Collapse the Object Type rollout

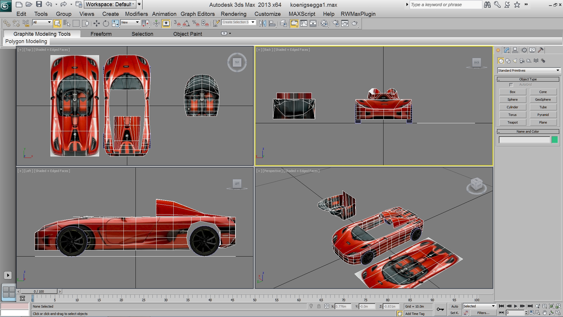(528, 79)
